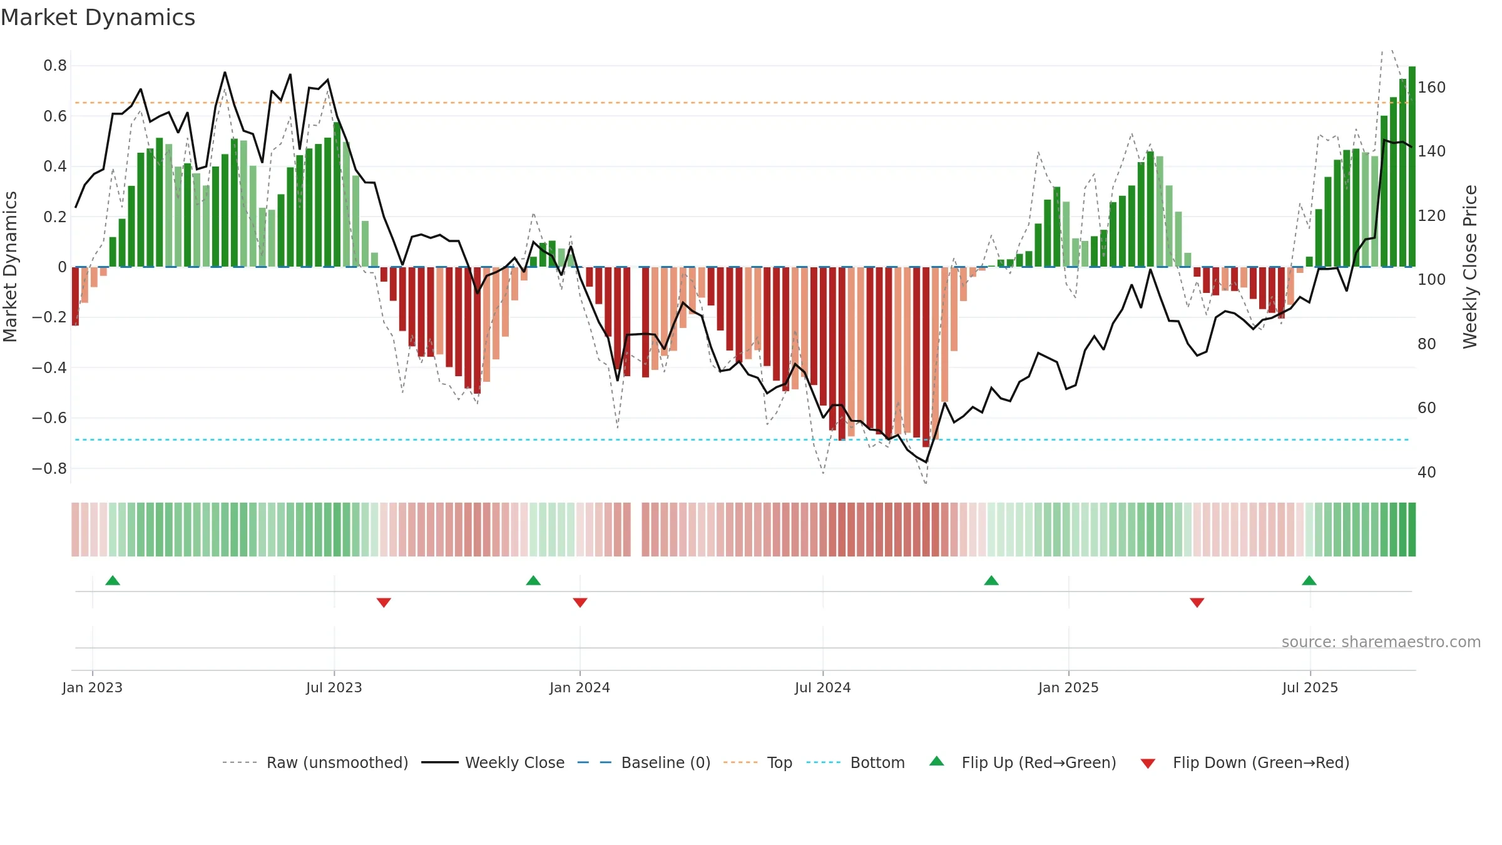Click the flip-down marker after Jul 2023
Image resolution: width=1502 pixels, height=845 pixels.
[x=384, y=602]
